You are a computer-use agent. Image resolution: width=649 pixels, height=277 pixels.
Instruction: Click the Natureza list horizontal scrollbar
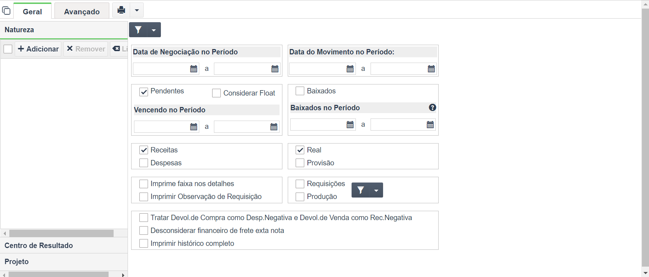pos(61,233)
